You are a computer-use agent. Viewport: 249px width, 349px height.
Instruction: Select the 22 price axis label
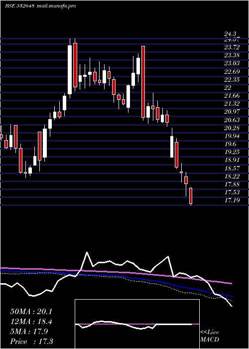228,88
